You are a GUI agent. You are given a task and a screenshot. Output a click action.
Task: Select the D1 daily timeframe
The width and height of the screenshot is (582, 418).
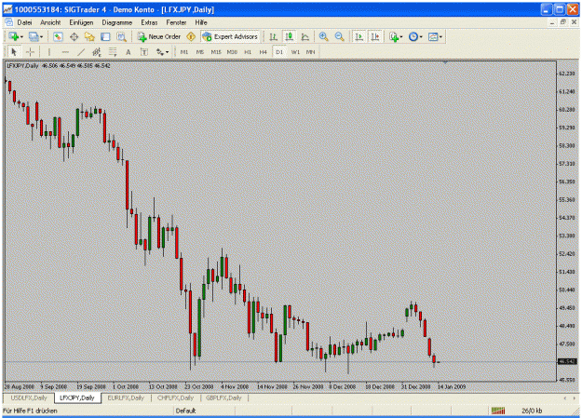pyautogui.click(x=279, y=52)
